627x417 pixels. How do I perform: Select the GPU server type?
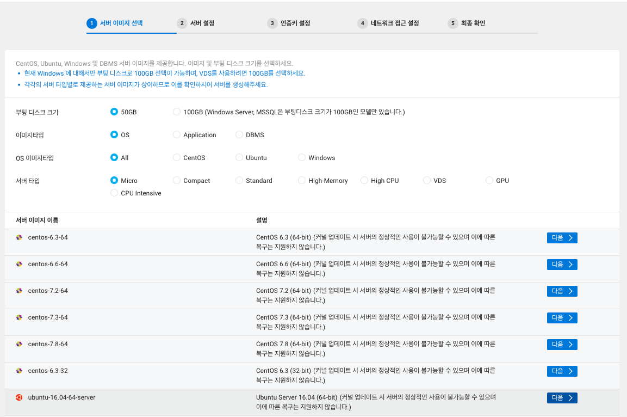click(489, 181)
